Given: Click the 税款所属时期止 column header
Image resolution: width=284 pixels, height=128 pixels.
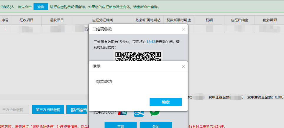Looking at the screenshot, I should pos(179,20).
